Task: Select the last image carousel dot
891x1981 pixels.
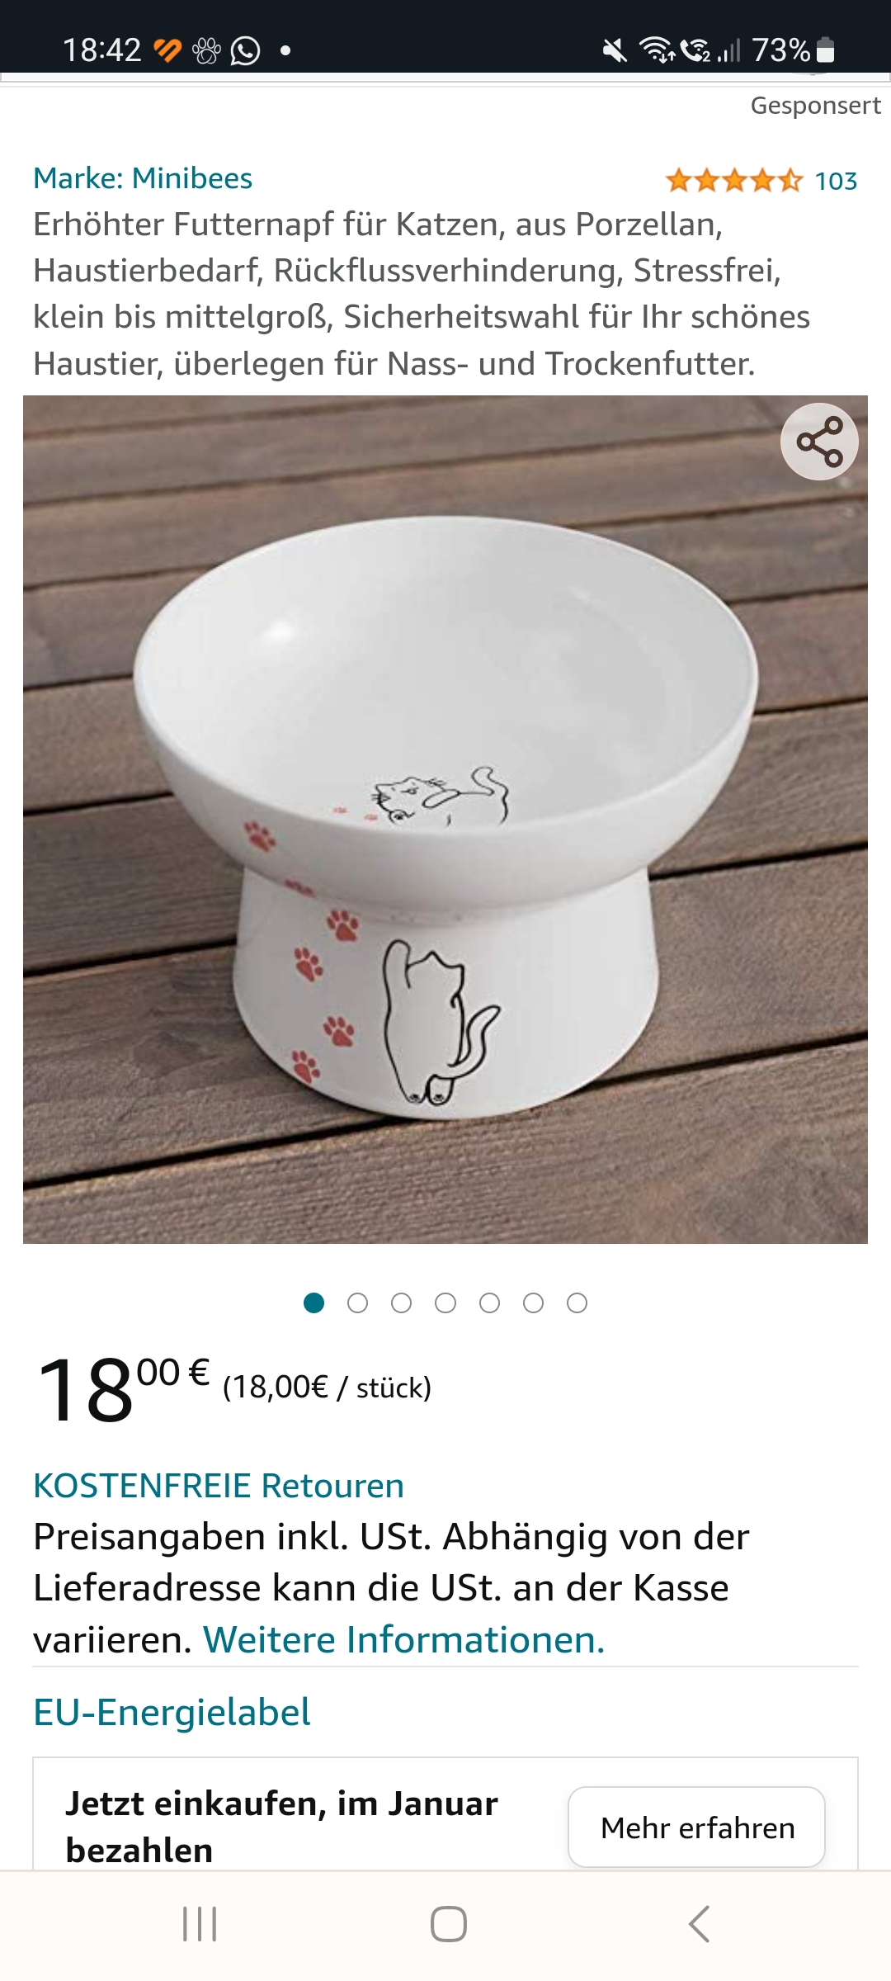Action: pos(577,1303)
